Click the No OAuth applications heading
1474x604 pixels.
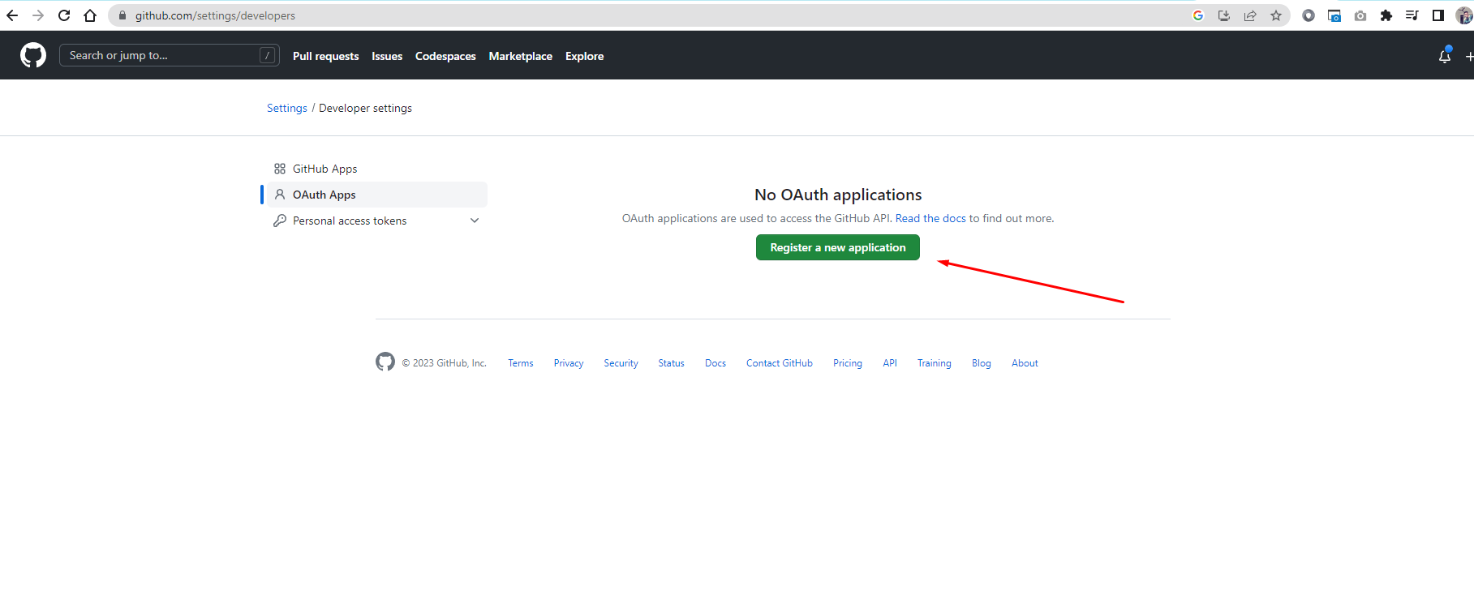[x=838, y=195]
